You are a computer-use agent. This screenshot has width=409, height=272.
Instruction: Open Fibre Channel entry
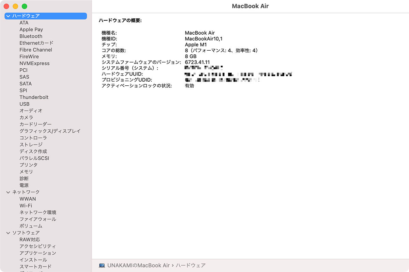pos(36,50)
